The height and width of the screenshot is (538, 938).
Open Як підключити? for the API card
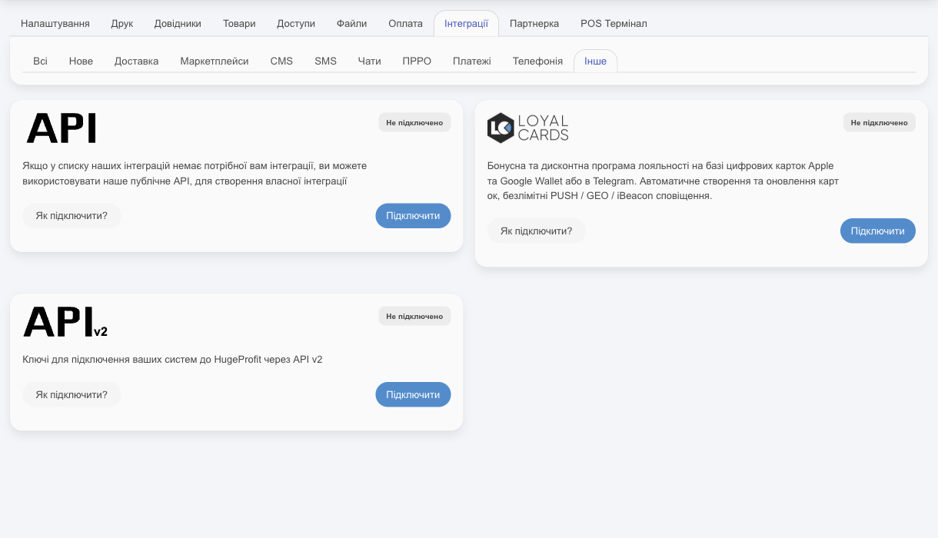[x=72, y=216]
